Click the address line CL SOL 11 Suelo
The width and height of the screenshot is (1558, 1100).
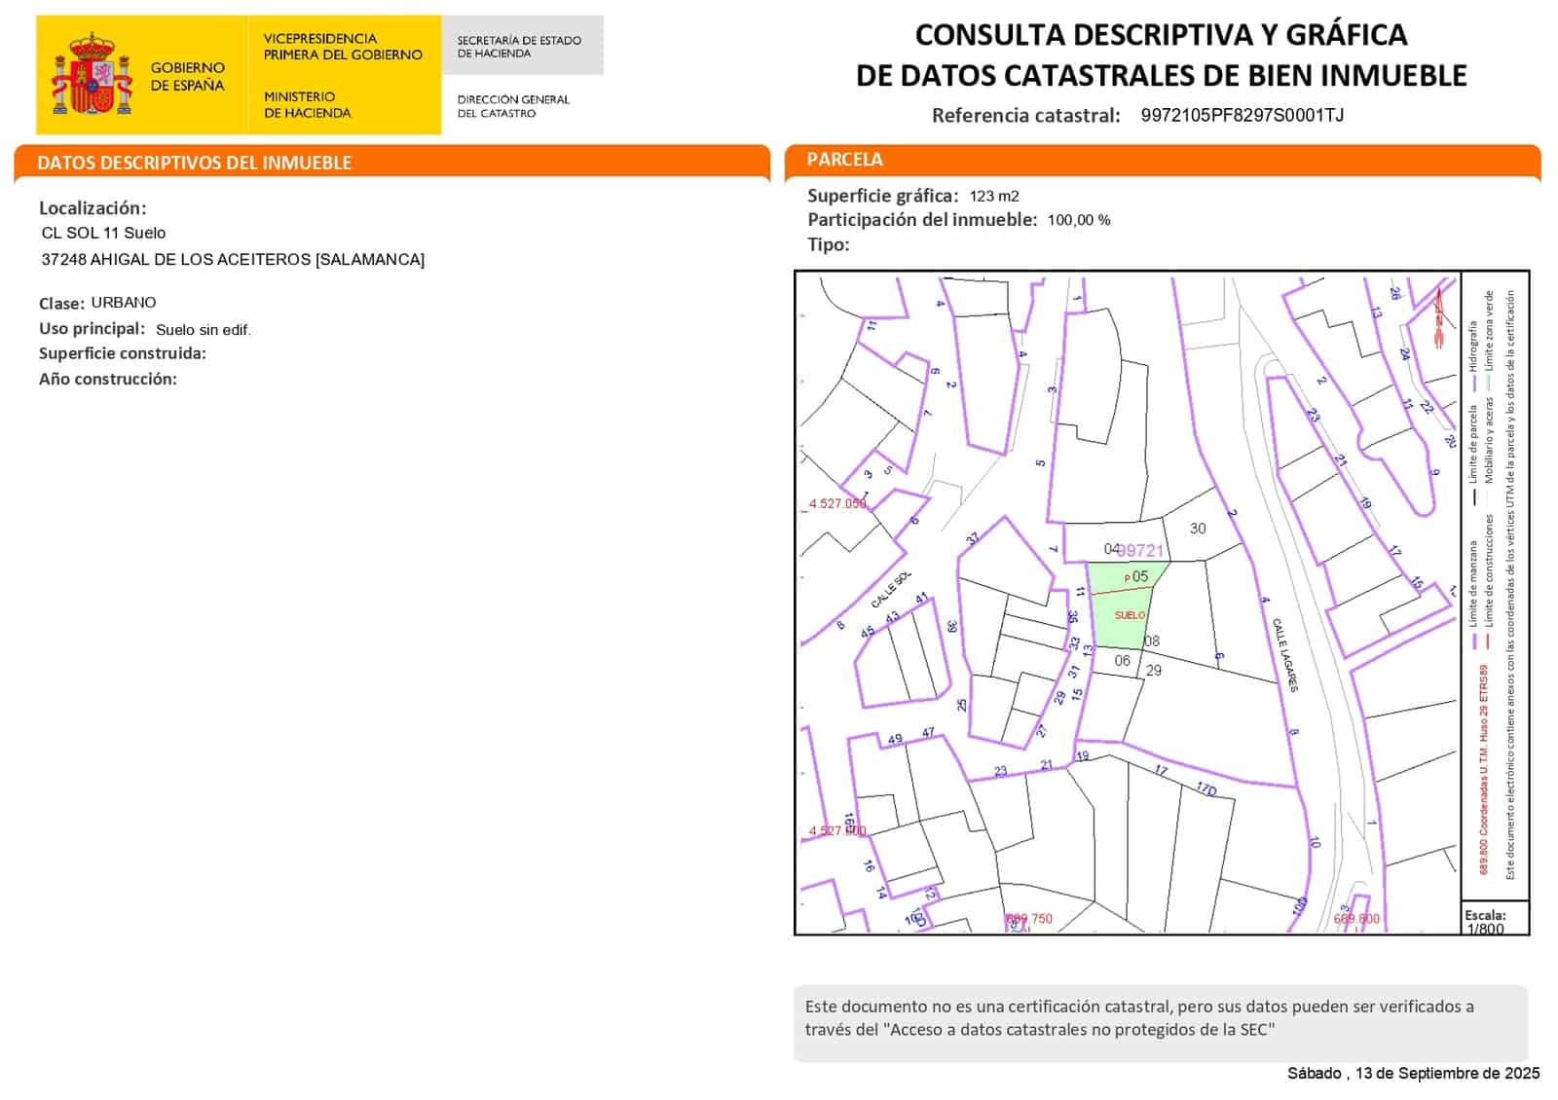(103, 234)
